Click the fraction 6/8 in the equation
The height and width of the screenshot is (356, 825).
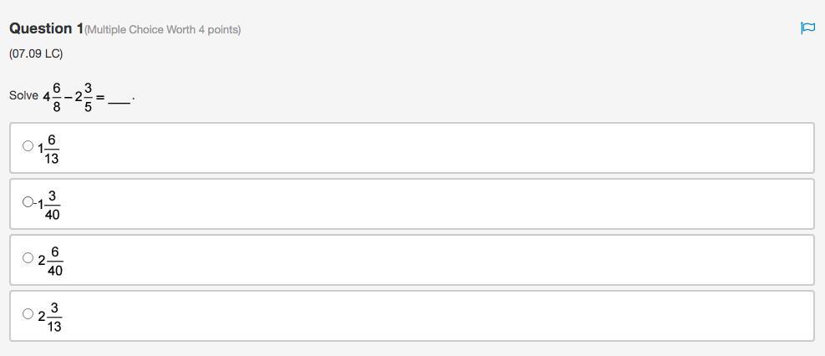57,97
